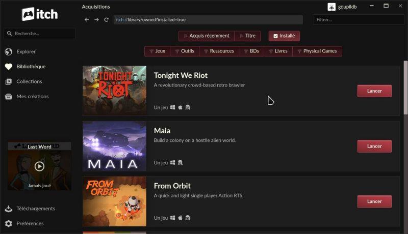Click the Préférences gear icon
This screenshot has width=408, height=234.
pos(8,223)
